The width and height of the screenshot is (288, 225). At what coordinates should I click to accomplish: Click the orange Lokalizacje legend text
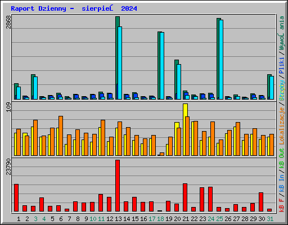[282, 126]
